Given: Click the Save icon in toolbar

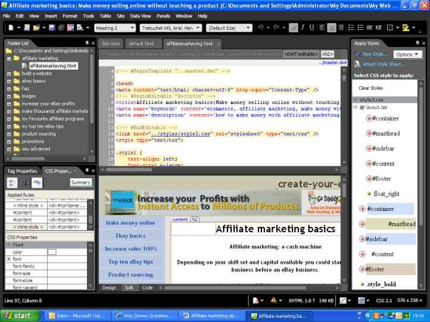Looking at the screenshot, I should pyautogui.click(x=51, y=28).
